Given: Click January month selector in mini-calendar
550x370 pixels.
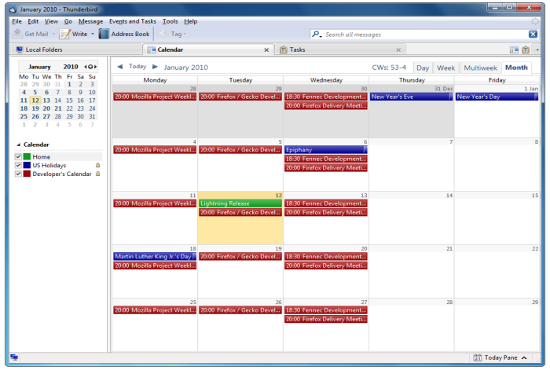Looking at the screenshot, I should (39, 67).
